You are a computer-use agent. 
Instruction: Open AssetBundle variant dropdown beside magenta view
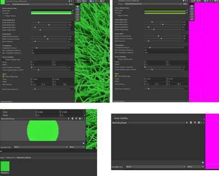(x=195, y=167)
